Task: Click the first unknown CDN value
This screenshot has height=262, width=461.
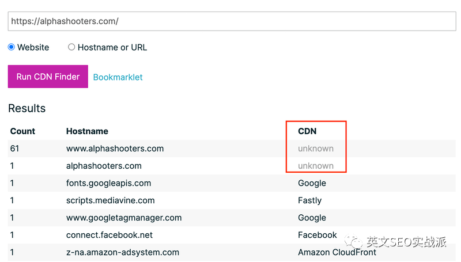Action: pyautogui.click(x=316, y=149)
